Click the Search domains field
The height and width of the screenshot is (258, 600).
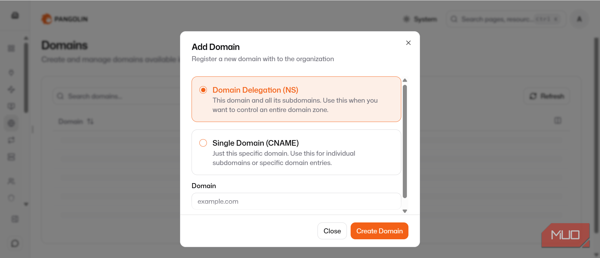coord(117,96)
